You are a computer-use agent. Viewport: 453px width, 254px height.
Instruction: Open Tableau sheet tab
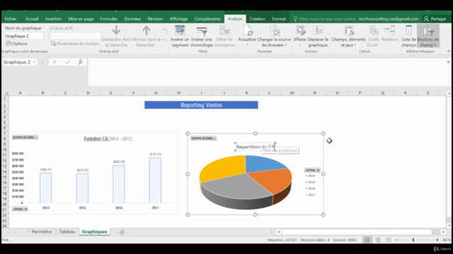click(x=67, y=232)
